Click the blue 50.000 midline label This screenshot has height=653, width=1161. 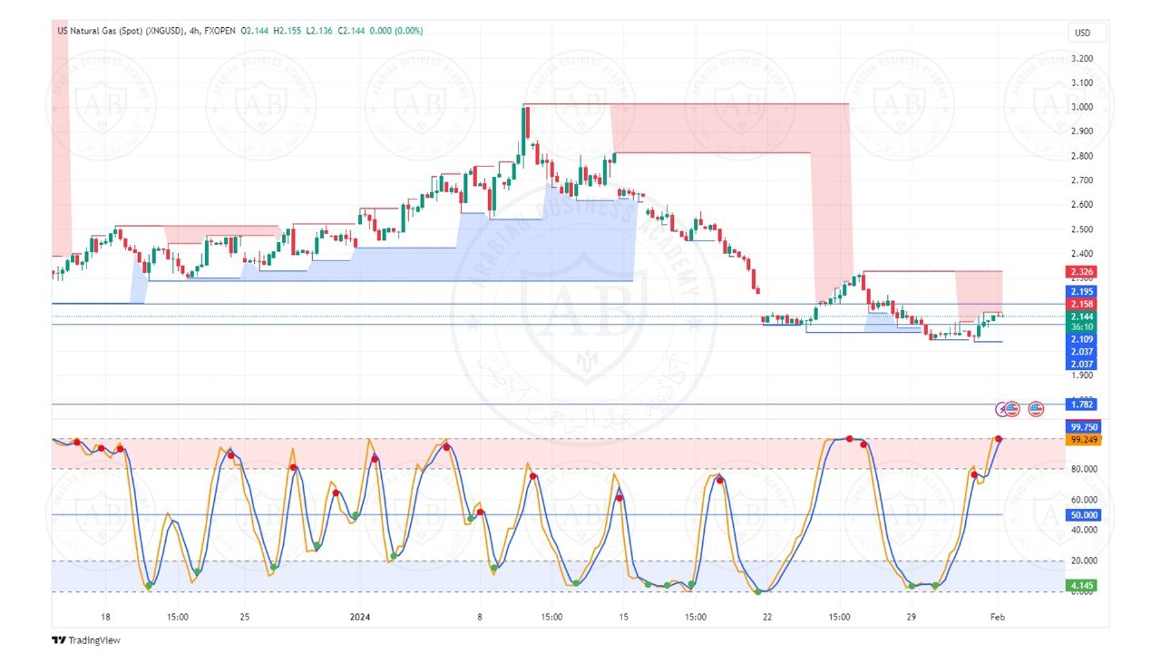(1084, 515)
